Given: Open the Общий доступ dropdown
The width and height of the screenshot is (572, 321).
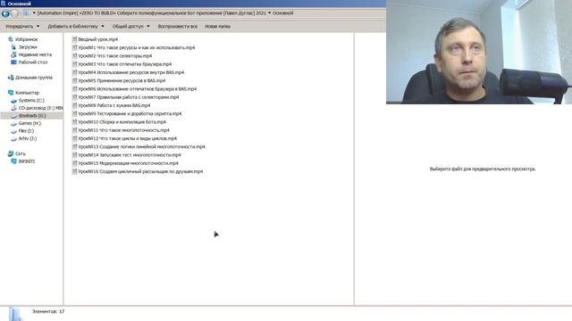Looking at the screenshot, I should coord(131,26).
